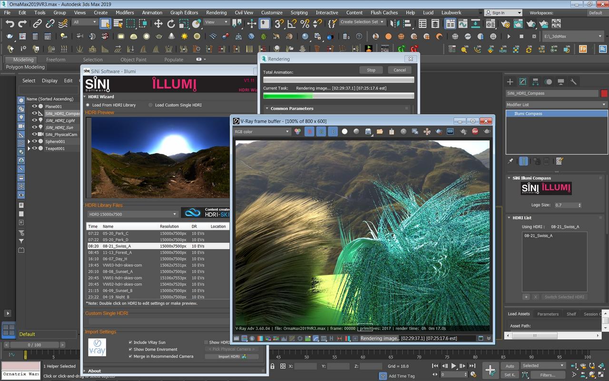The height and width of the screenshot is (381, 609).
Task: Open the Render Setup teapot icon
Action: [506, 23]
